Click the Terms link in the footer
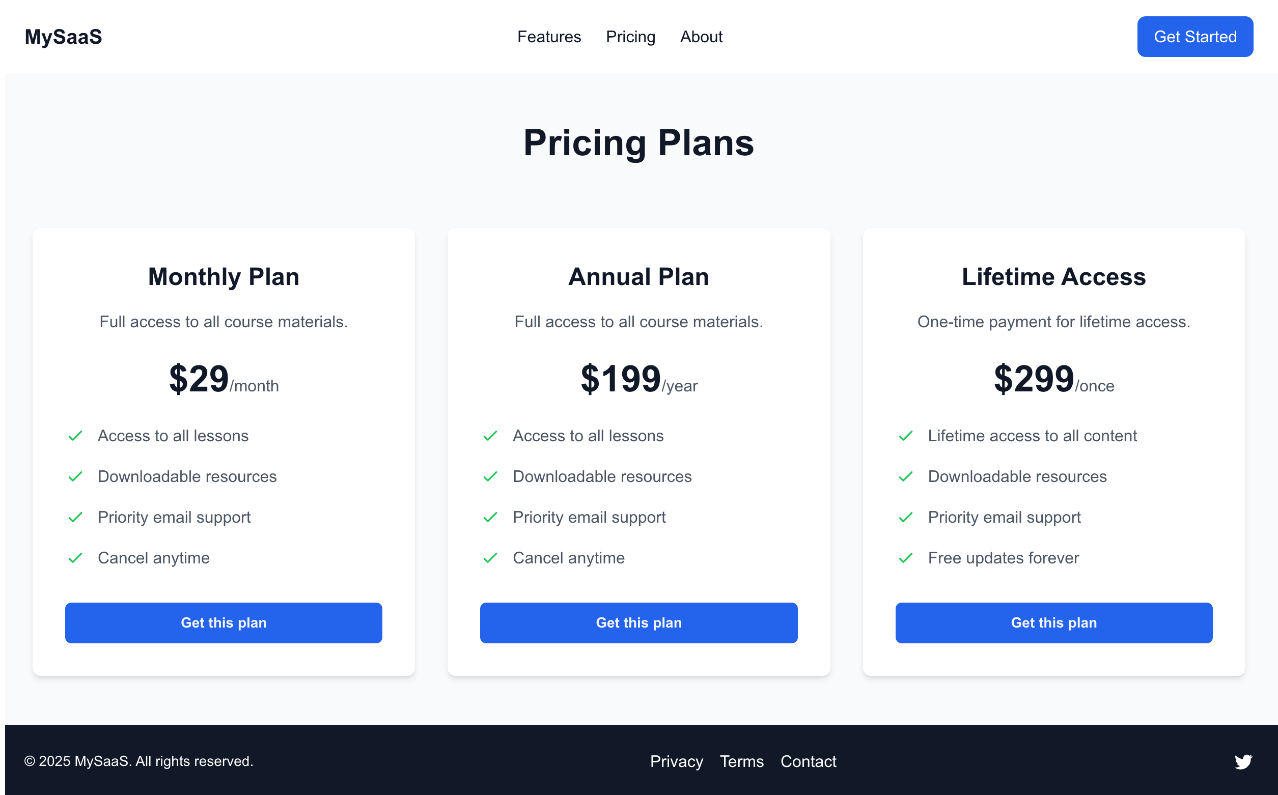 click(742, 761)
